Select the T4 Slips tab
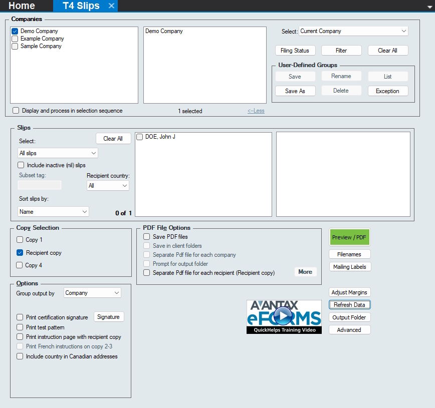 tap(81, 6)
